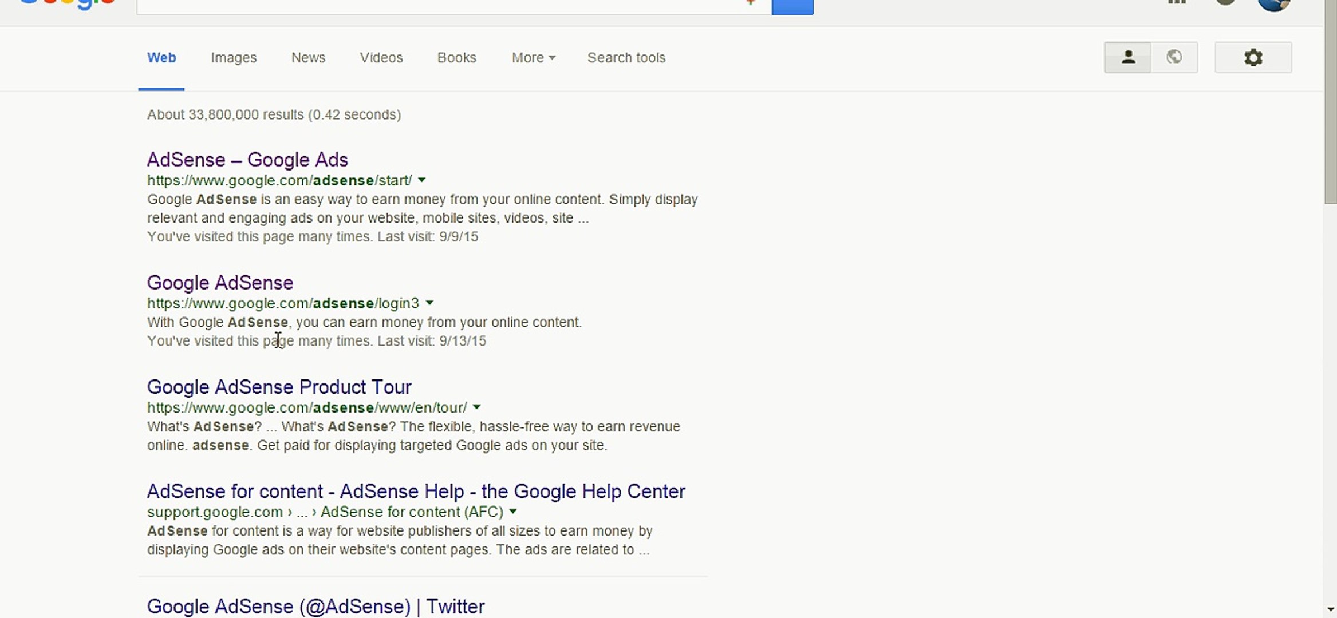Open the Search tools menu
The height and width of the screenshot is (618, 1337).
point(626,58)
